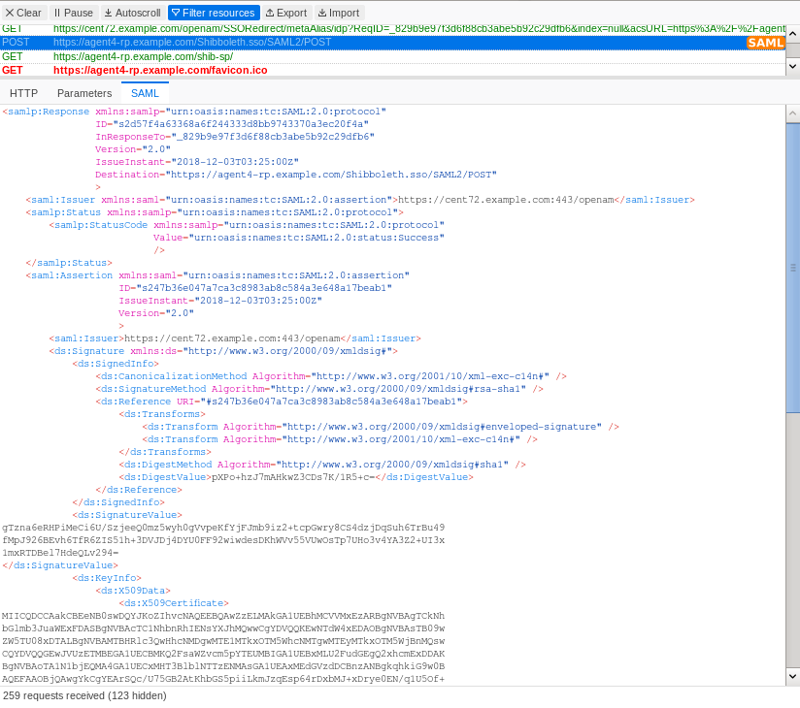Expand the request list using its scroll arrow
Screen dimensions: 800x708
[793, 64]
